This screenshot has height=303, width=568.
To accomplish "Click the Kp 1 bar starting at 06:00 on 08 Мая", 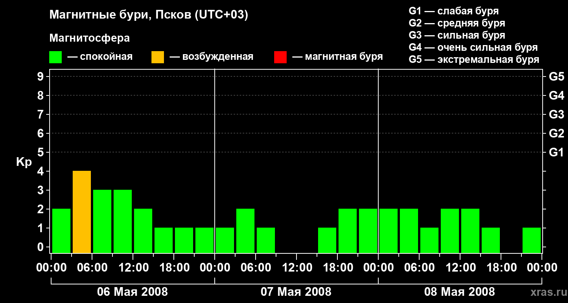I will pyautogui.click(x=429, y=241).
